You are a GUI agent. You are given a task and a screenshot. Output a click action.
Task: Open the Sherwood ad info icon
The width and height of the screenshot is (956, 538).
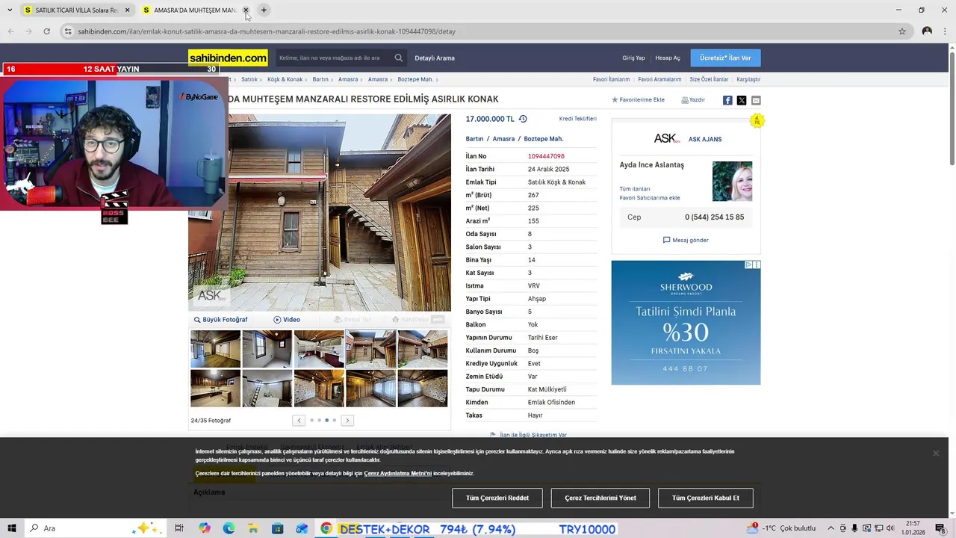point(749,265)
